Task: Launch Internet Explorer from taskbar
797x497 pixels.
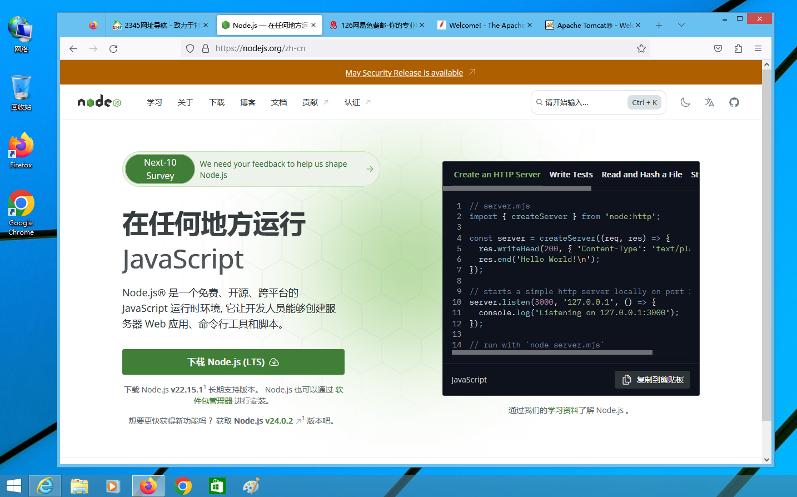Action: coord(45,486)
